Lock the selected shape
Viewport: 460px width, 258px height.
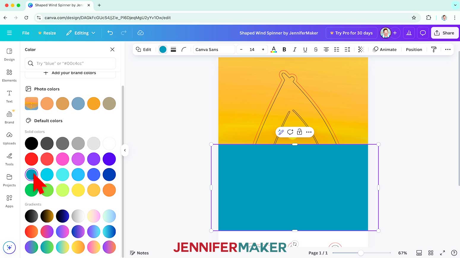tap(299, 132)
